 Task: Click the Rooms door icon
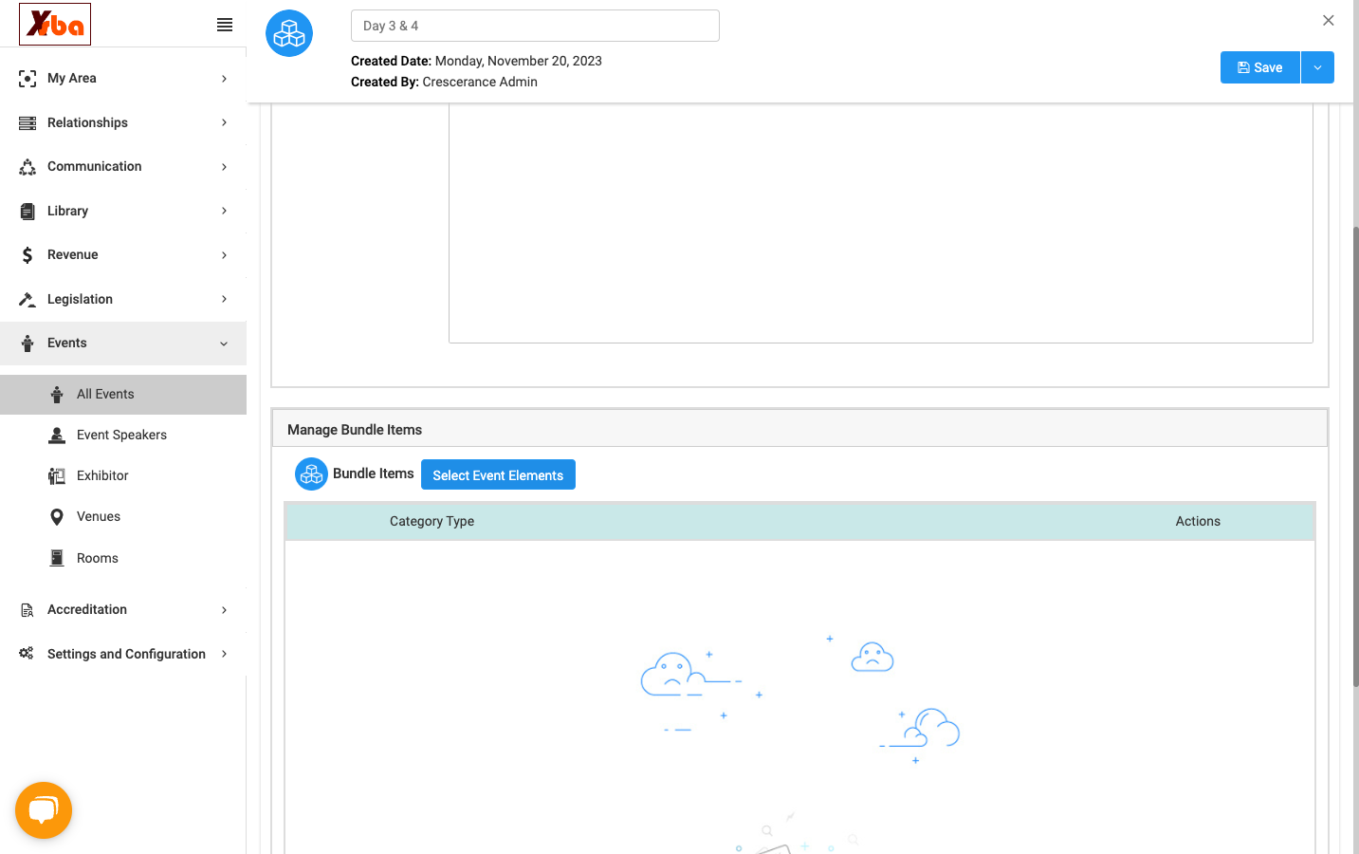click(57, 558)
